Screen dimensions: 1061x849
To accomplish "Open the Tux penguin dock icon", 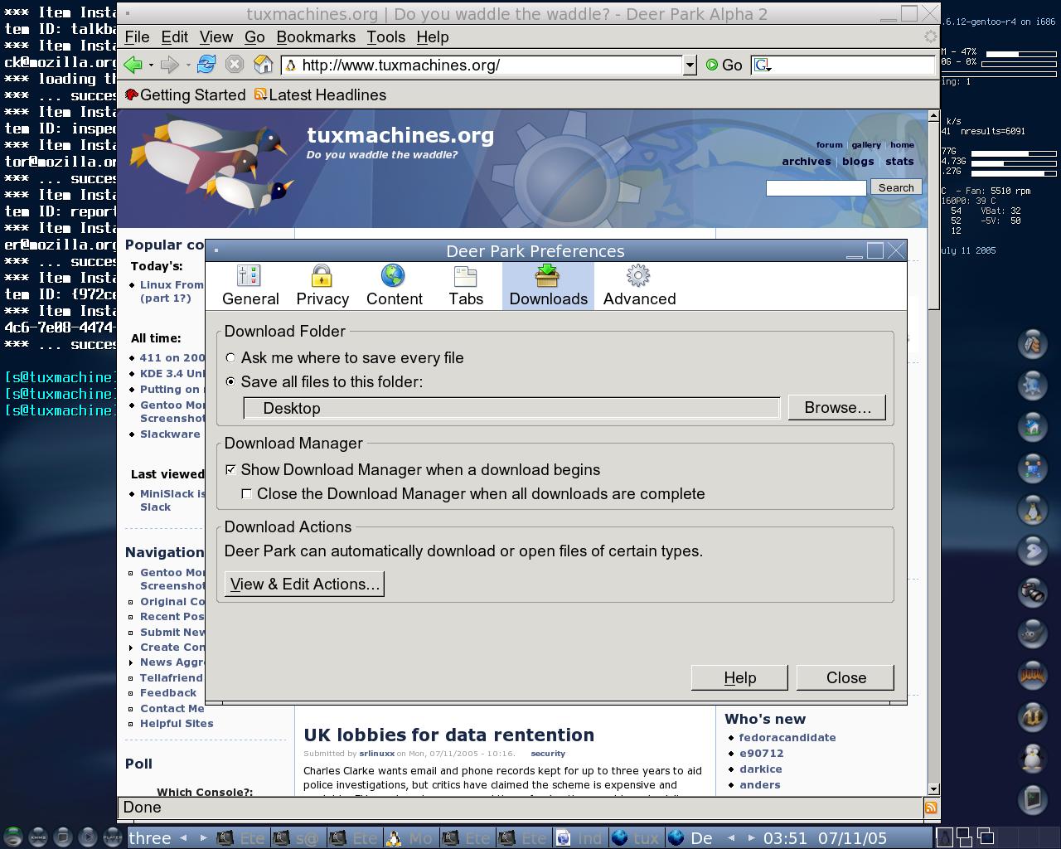I will 1033,509.
